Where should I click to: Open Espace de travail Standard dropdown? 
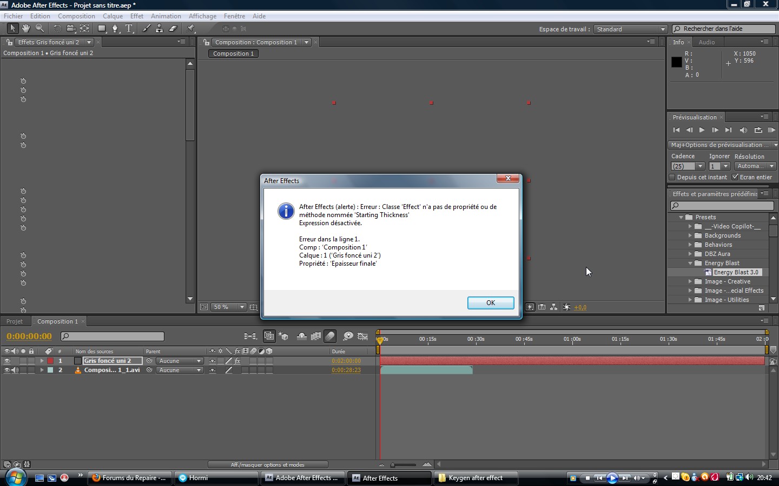630,29
